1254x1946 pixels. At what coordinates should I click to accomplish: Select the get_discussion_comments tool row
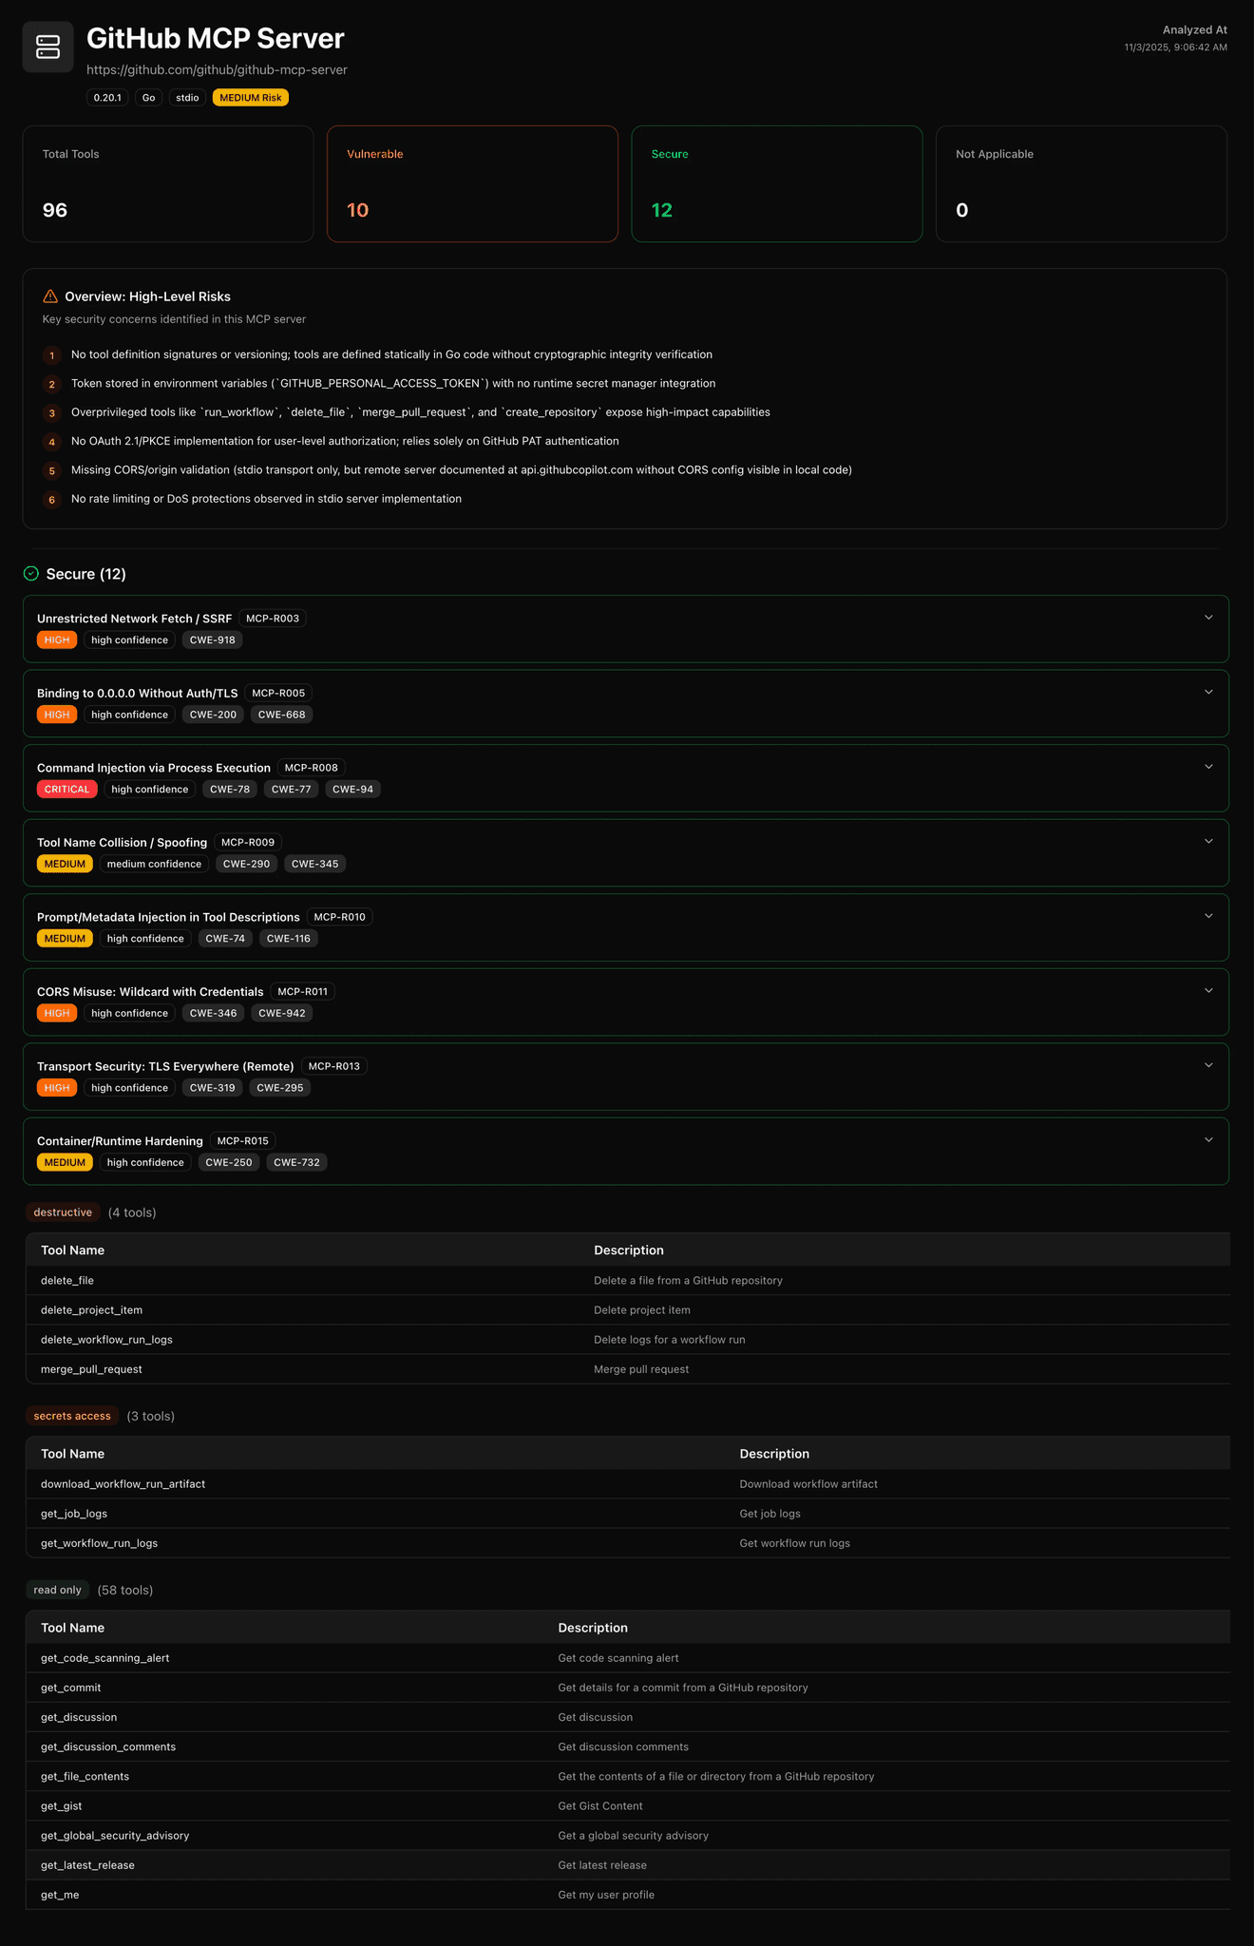tap(628, 1746)
